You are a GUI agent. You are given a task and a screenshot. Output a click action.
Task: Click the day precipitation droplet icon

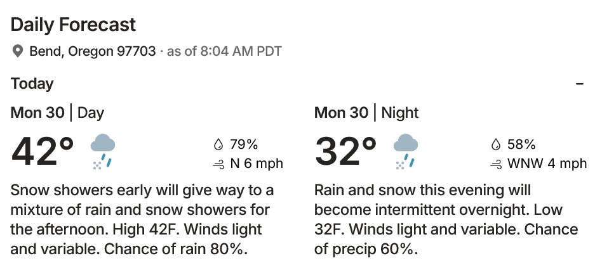click(x=219, y=145)
